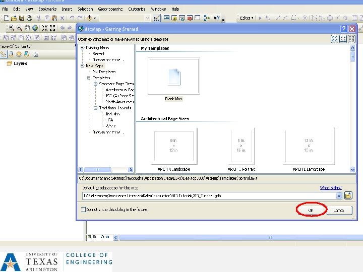Open the Python window icon
Viewport: 363px width, 272px height.
click(x=198, y=18)
